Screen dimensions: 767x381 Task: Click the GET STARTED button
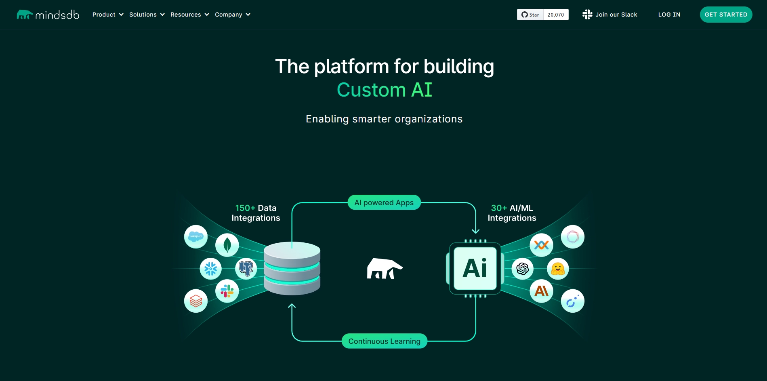(x=726, y=15)
